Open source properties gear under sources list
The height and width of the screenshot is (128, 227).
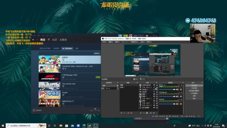click(147, 113)
